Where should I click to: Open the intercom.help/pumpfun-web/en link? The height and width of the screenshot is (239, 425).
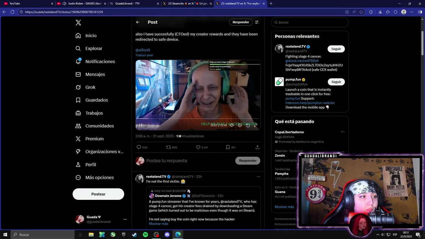[x=310, y=103]
